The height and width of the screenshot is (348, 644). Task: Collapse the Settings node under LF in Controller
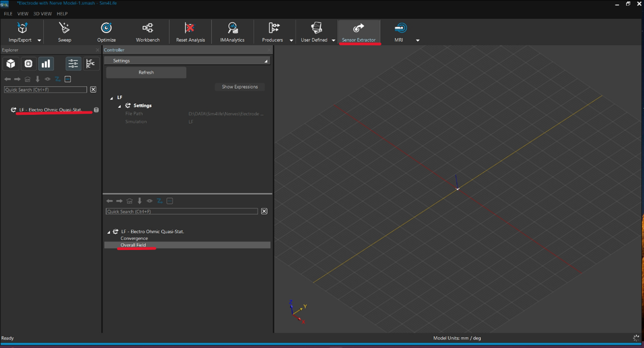[120, 106]
